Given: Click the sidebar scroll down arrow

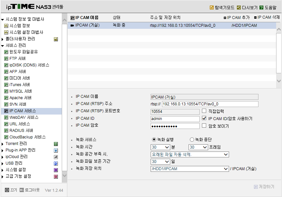Looking at the screenshot, I should [x=64, y=176].
